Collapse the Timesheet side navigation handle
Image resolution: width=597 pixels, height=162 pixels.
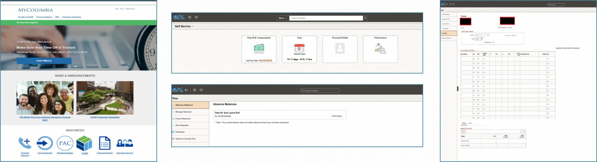457,89
